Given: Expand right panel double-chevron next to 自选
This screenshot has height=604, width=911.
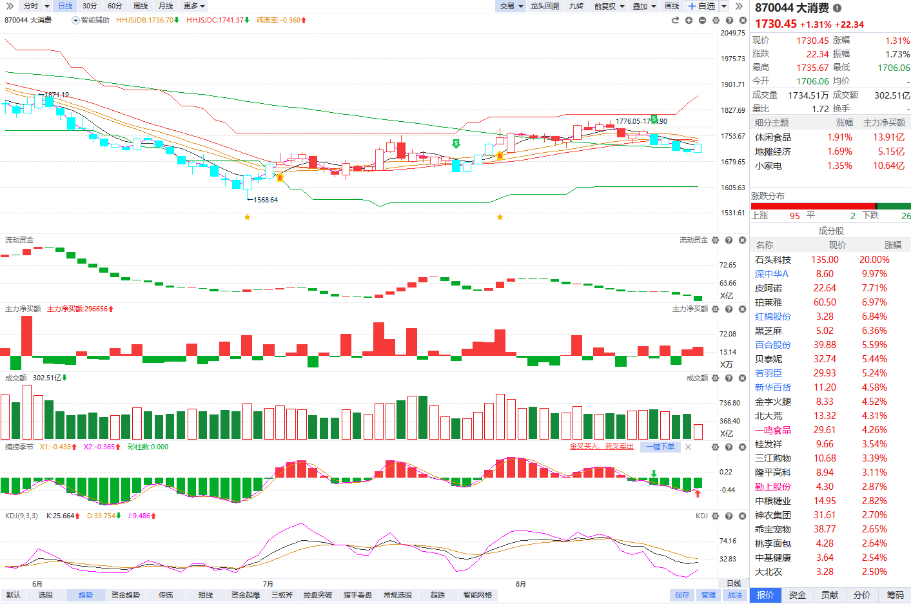Looking at the screenshot, I should 740,6.
